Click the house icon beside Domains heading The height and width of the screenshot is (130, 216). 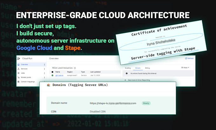coord(48,85)
